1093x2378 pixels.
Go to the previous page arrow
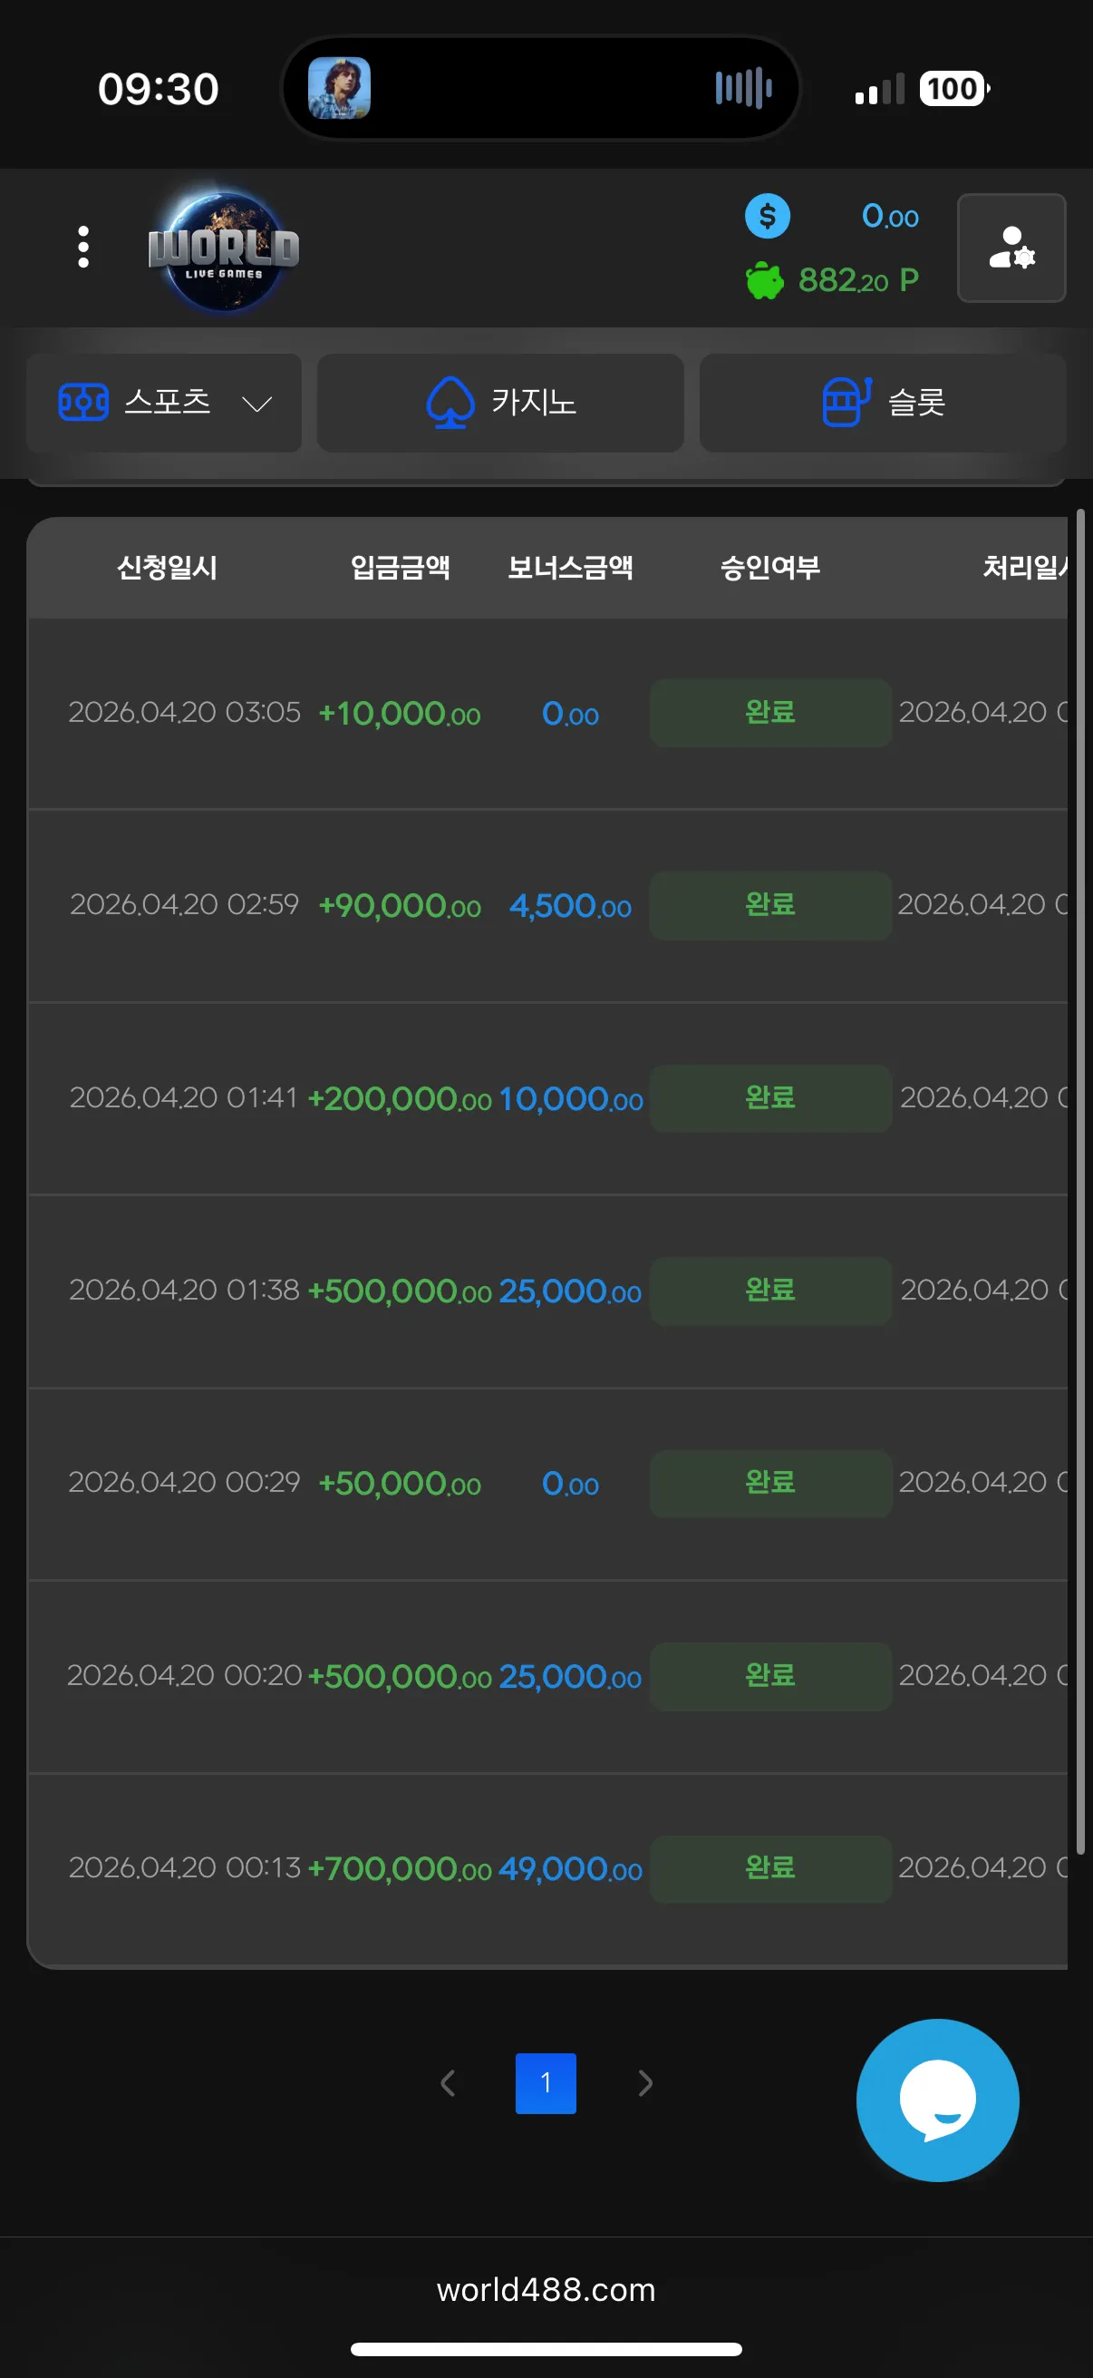click(x=449, y=2083)
